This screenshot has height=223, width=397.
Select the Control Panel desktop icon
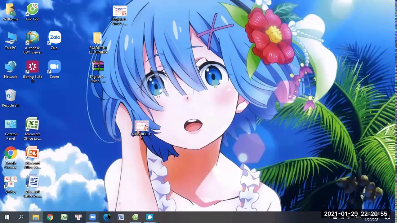click(11, 129)
